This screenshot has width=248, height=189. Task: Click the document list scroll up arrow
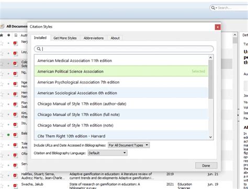235,35
